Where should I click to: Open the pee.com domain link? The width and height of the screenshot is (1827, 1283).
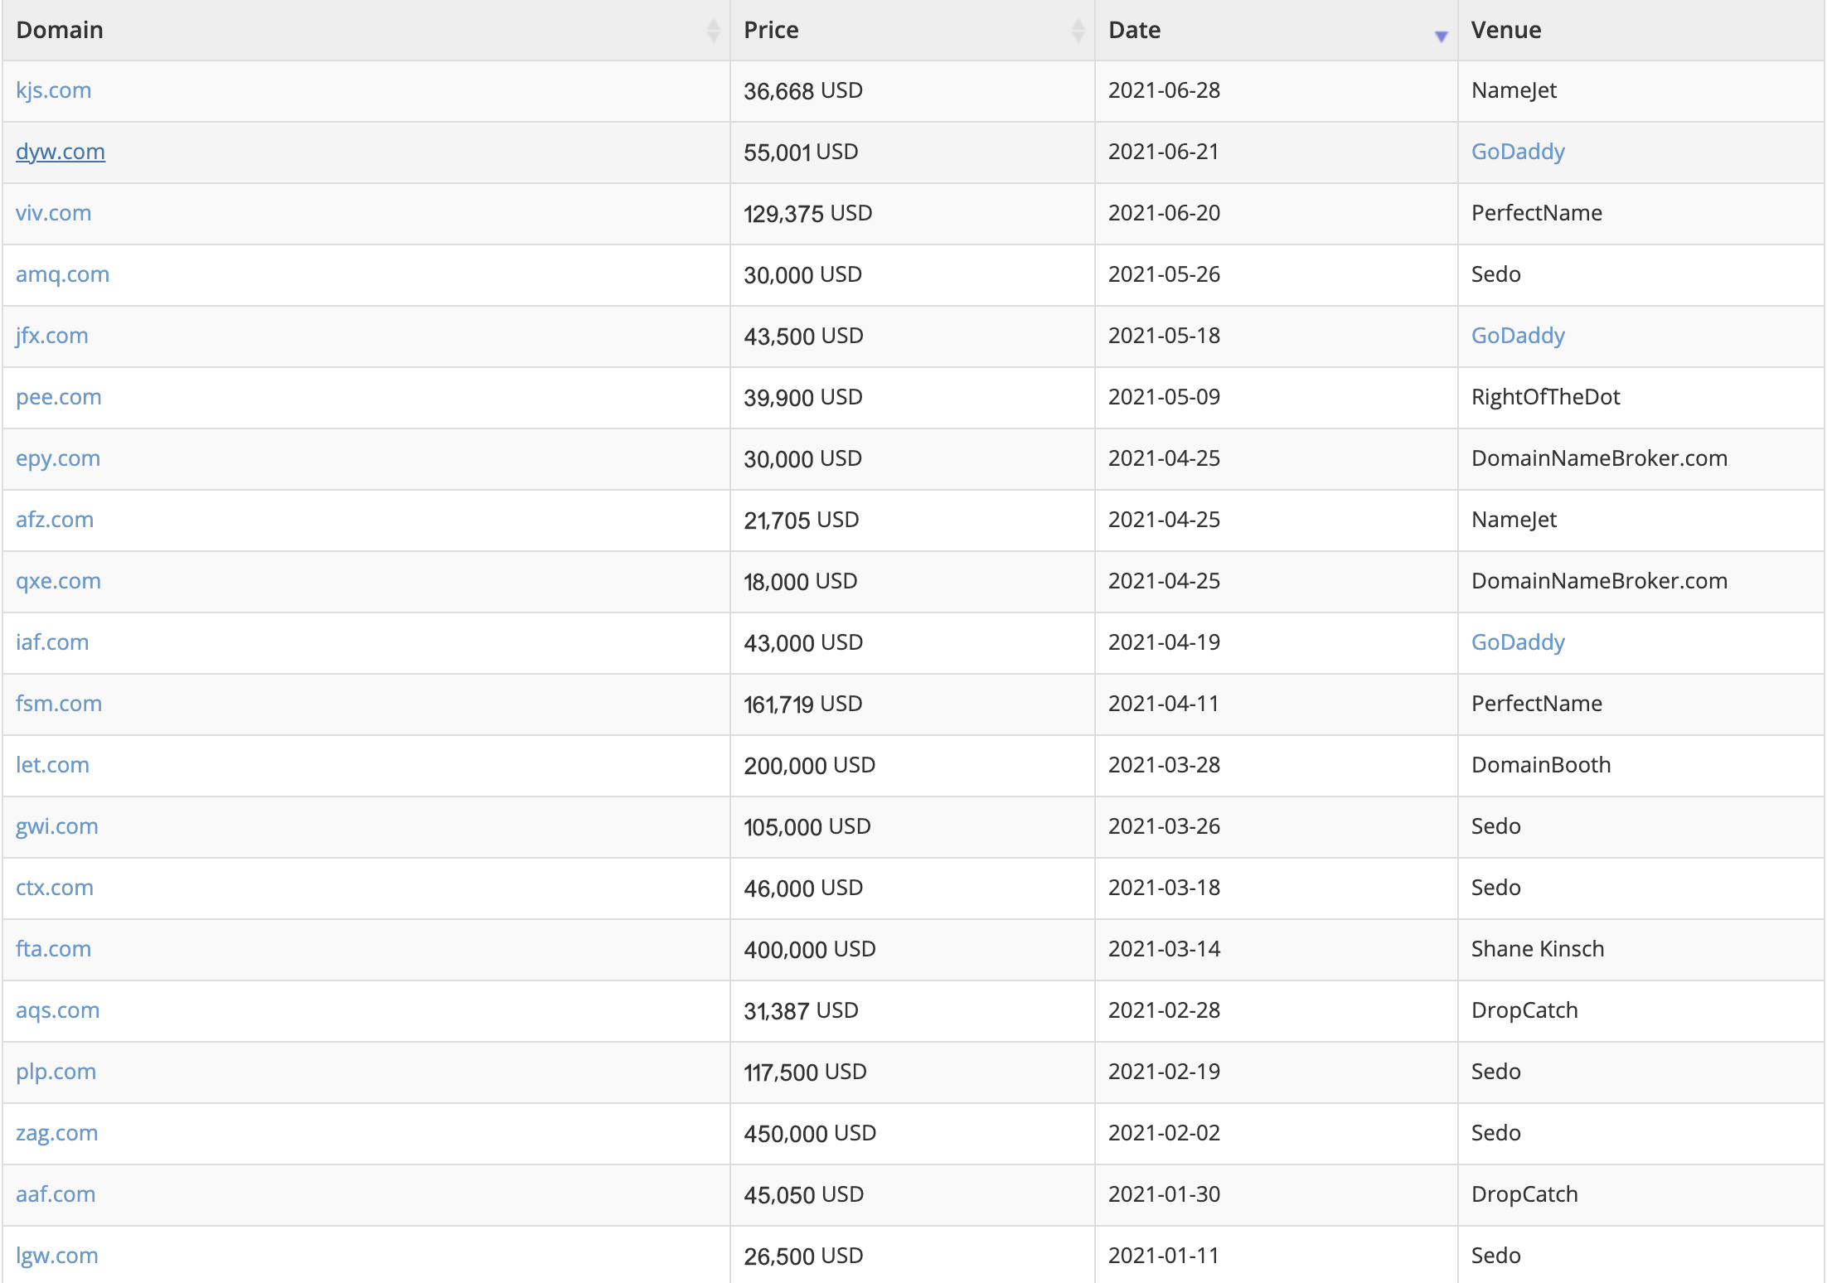pyautogui.click(x=58, y=397)
